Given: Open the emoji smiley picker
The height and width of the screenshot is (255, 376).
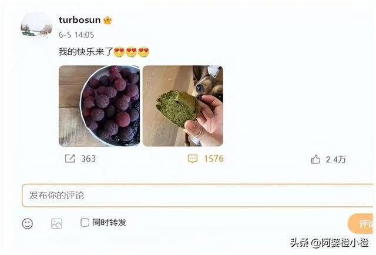Looking at the screenshot, I should click(28, 224).
